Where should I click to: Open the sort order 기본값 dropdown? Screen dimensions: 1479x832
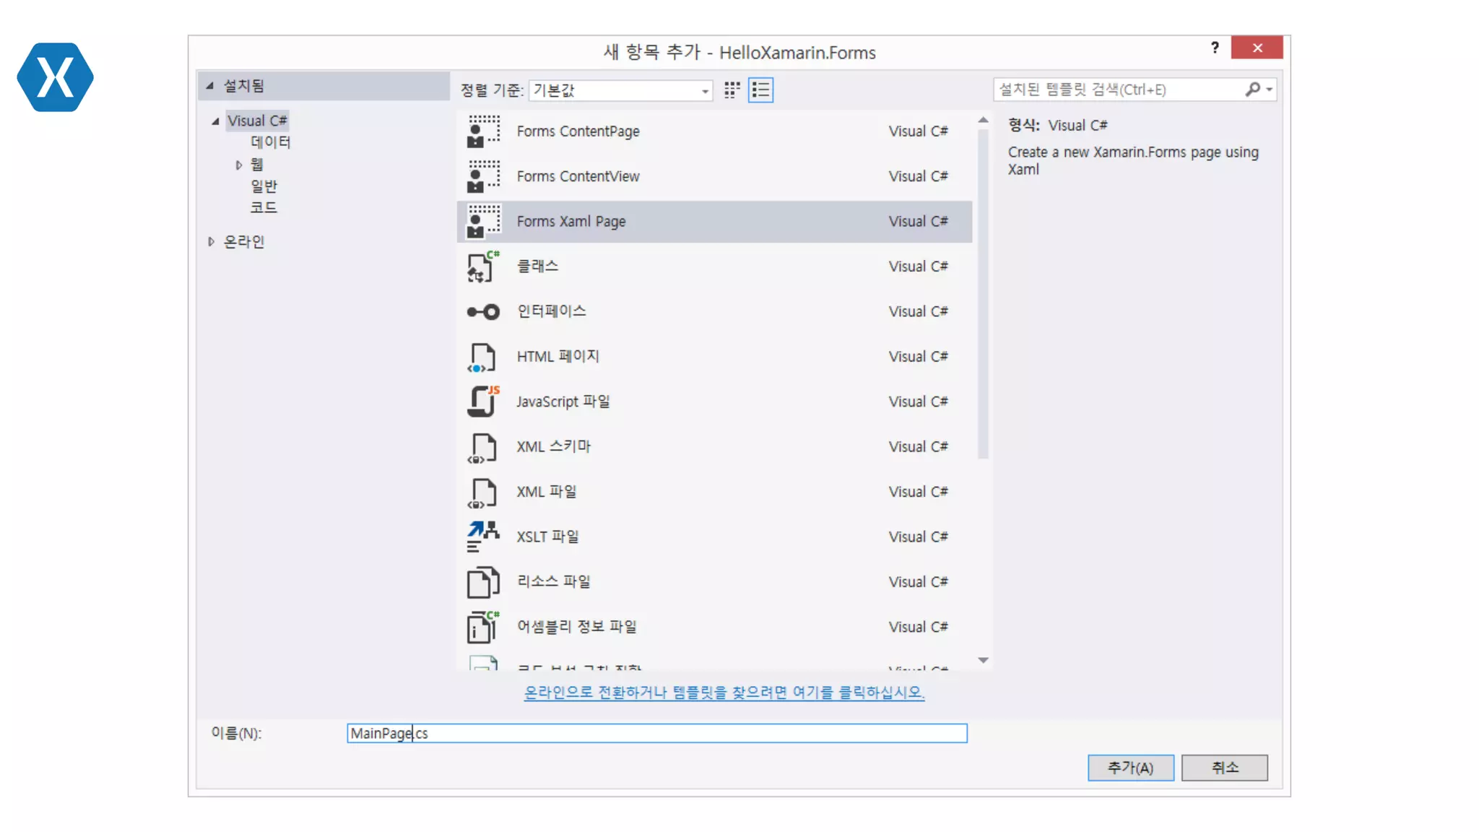pyautogui.click(x=704, y=90)
